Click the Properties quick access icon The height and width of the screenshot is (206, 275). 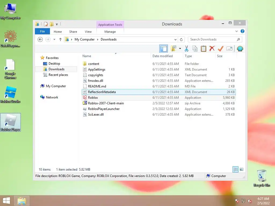(46, 24)
